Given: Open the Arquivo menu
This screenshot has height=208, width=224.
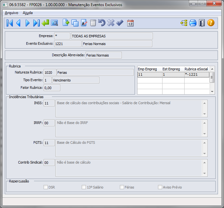Looking at the screenshot, I should 12,13.
